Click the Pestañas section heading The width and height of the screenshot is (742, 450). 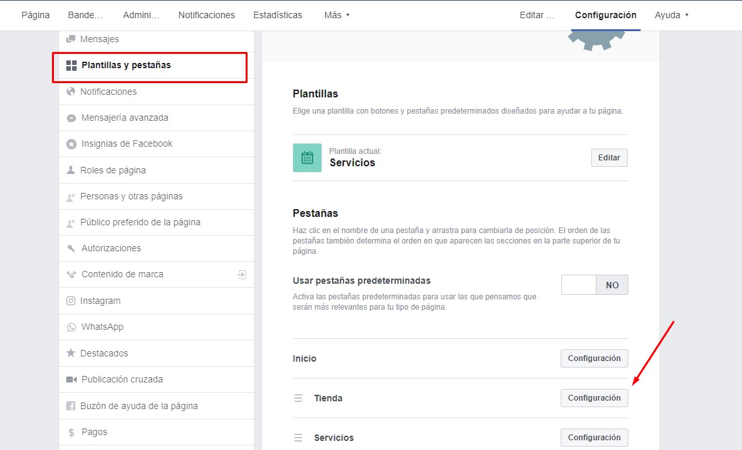coord(315,213)
